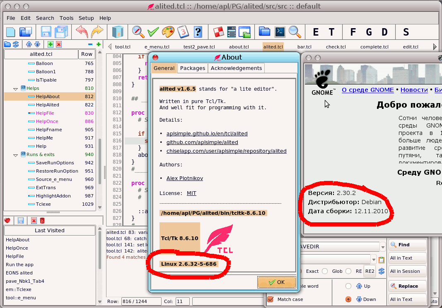Collapse the Runs & exits tree branch

15,155
